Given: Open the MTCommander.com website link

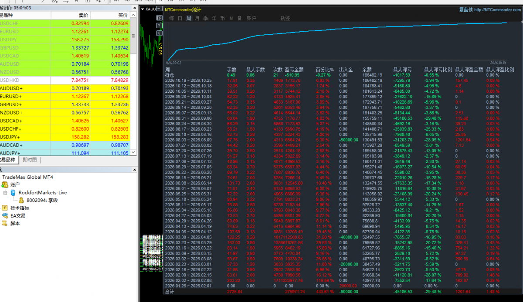Looking at the screenshot, I should [496, 10].
